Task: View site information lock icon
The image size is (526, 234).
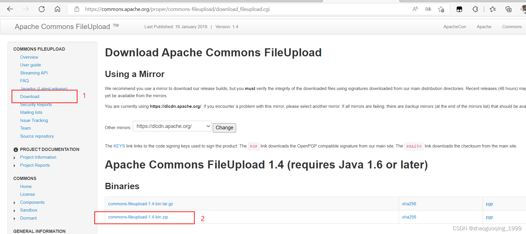Action: pos(77,9)
